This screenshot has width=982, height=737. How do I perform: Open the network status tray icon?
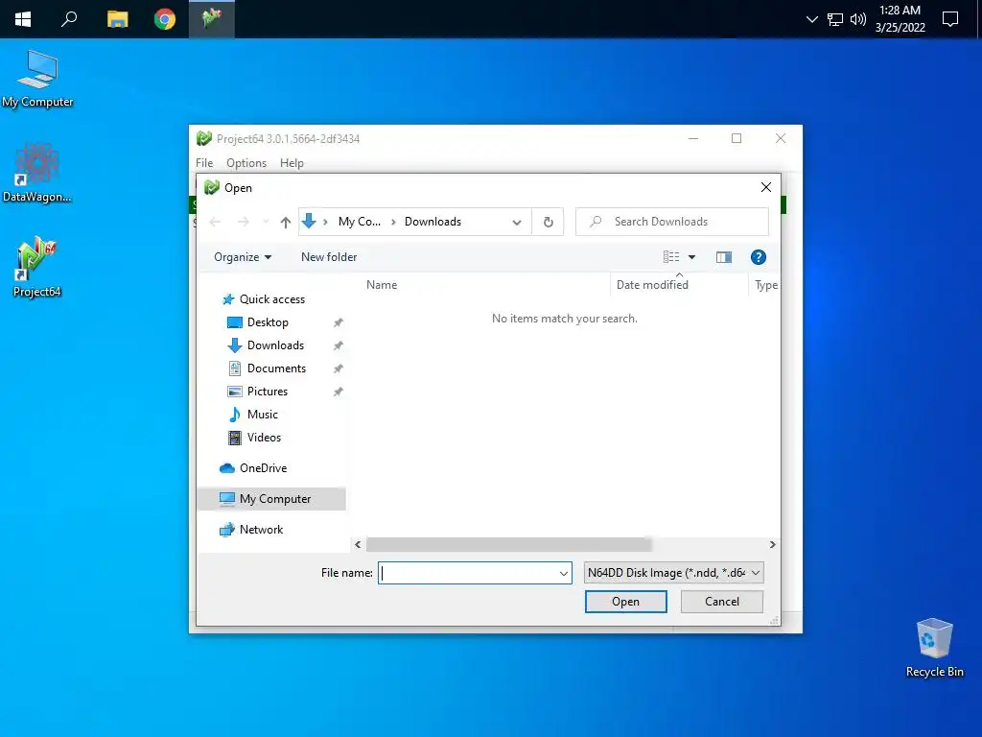[835, 19]
